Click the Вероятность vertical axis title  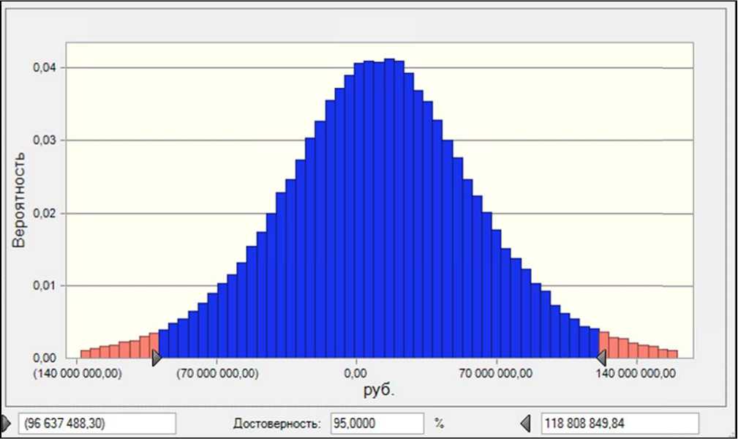click(18, 199)
